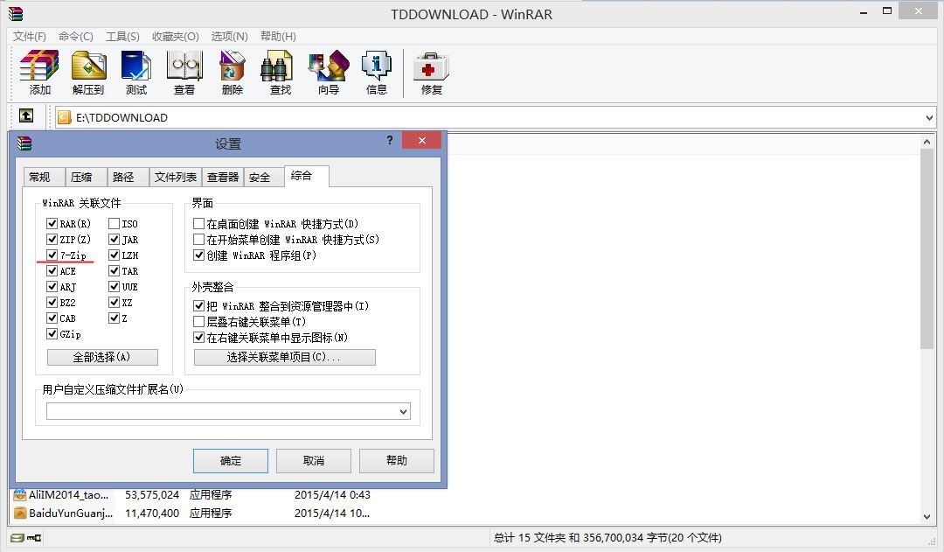Click the 测试 (Test) toolbar icon
Image resolution: width=944 pixels, height=552 pixels.
[x=136, y=66]
